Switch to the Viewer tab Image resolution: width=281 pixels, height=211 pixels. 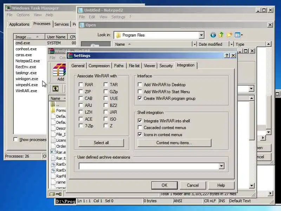(x=150, y=66)
